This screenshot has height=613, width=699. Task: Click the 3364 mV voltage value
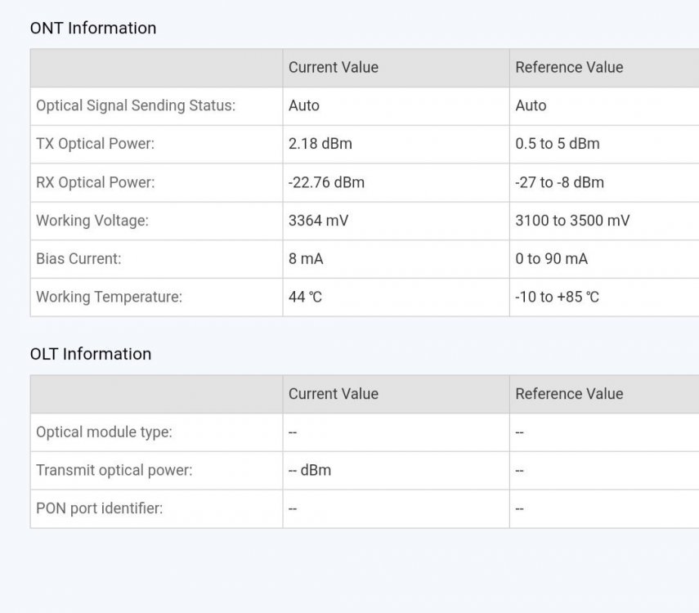click(x=318, y=221)
